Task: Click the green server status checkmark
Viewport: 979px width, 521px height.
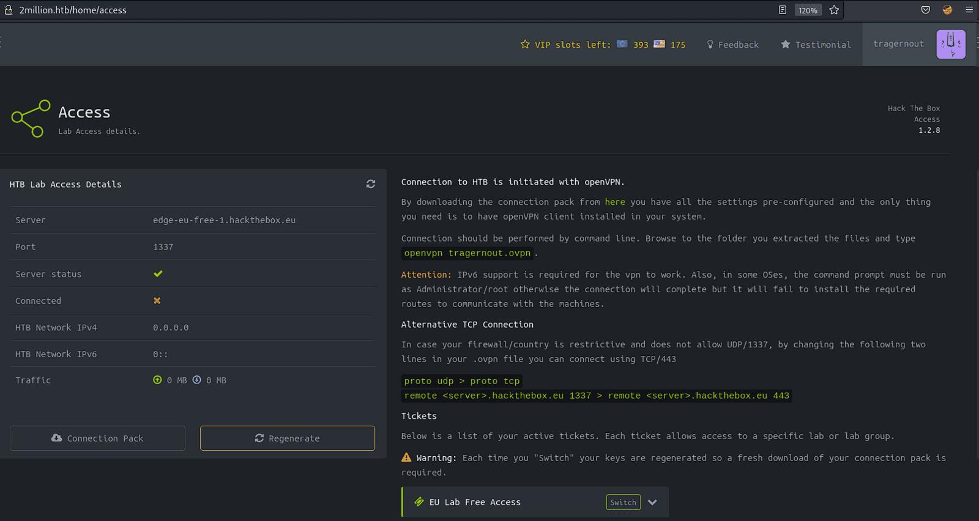Action: (158, 273)
